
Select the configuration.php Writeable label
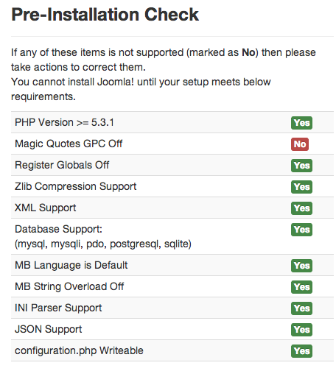pyautogui.click(x=79, y=350)
